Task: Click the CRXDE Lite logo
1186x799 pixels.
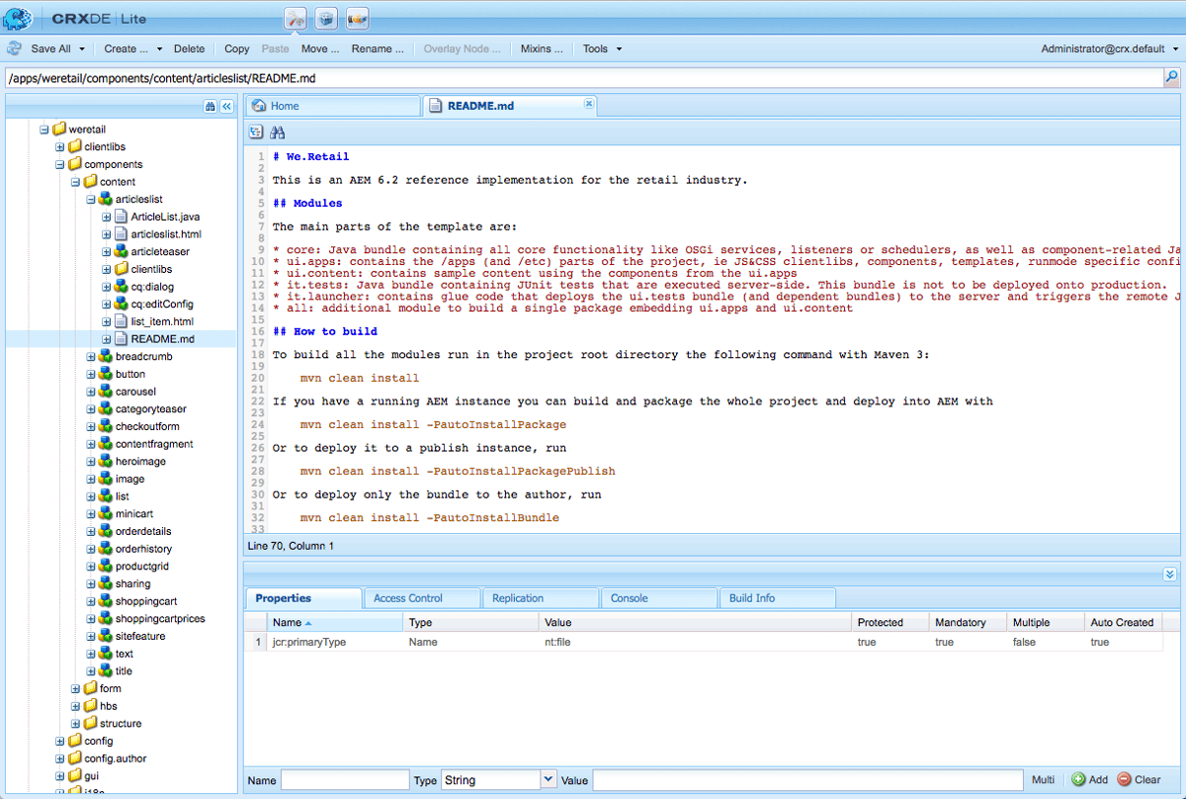Action: click(x=18, y=17)
